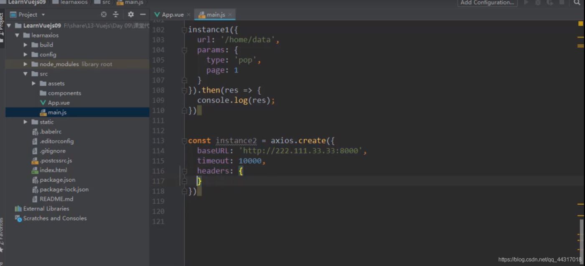This screenshot has width=585, height=266.
Task: Click the Search Everywhere magnifier icon
Action: [577, 3]
